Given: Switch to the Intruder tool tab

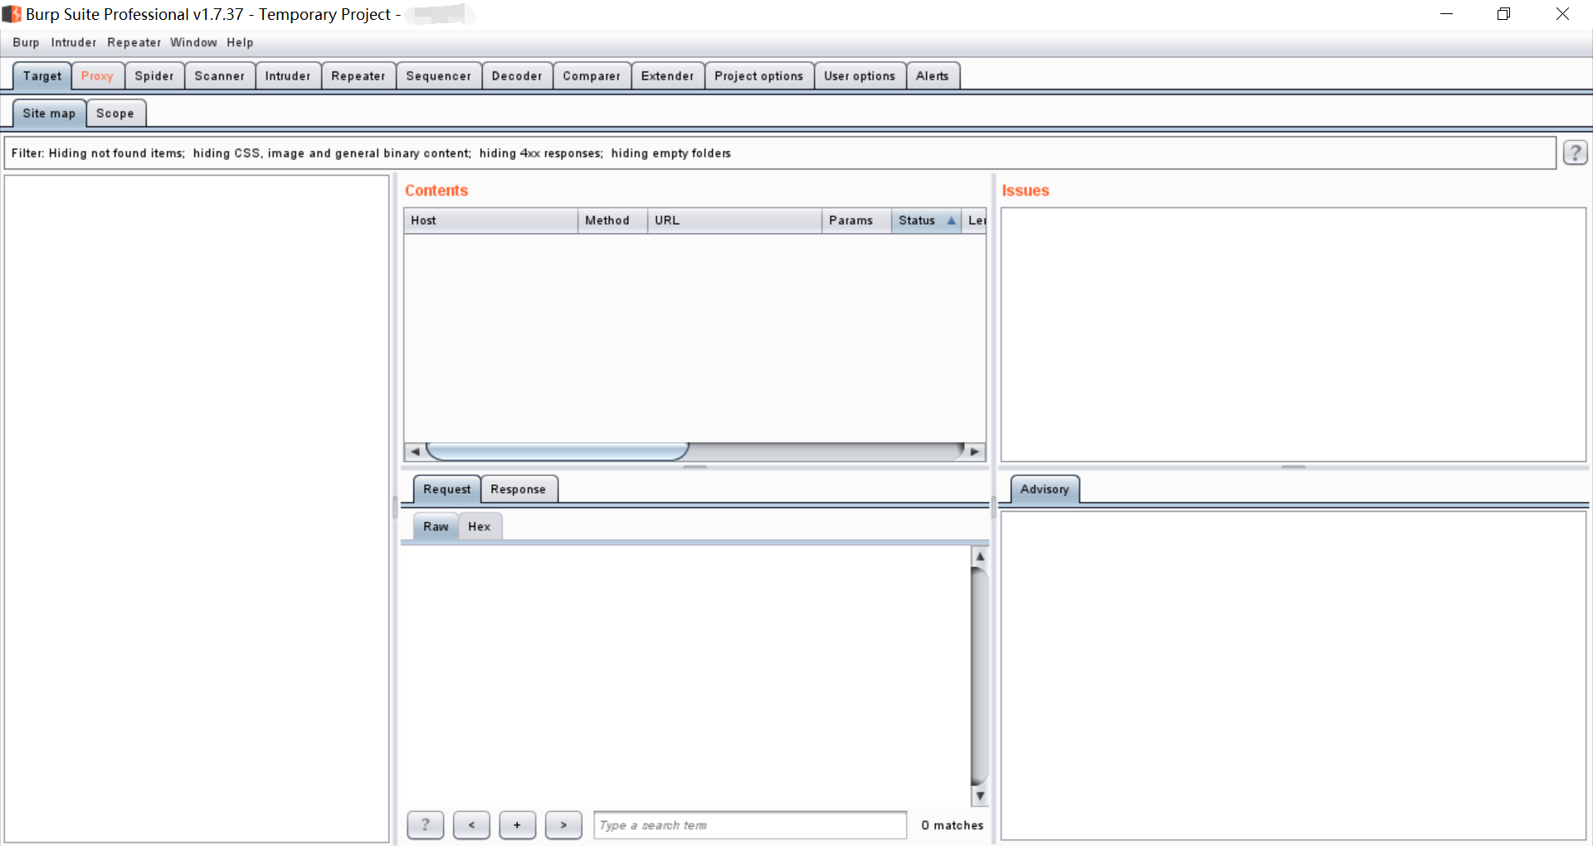Looking at the screenshot, I should point(288,76).
